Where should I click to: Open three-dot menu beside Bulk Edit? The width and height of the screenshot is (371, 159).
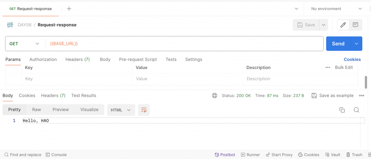[x=328, y=68]
